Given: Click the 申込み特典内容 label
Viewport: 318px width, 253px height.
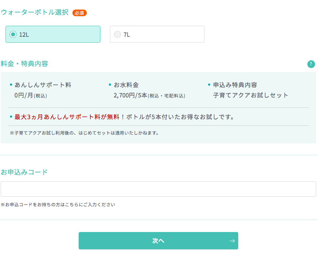Looking at the screenshot, I should click(x=235, y=85).
